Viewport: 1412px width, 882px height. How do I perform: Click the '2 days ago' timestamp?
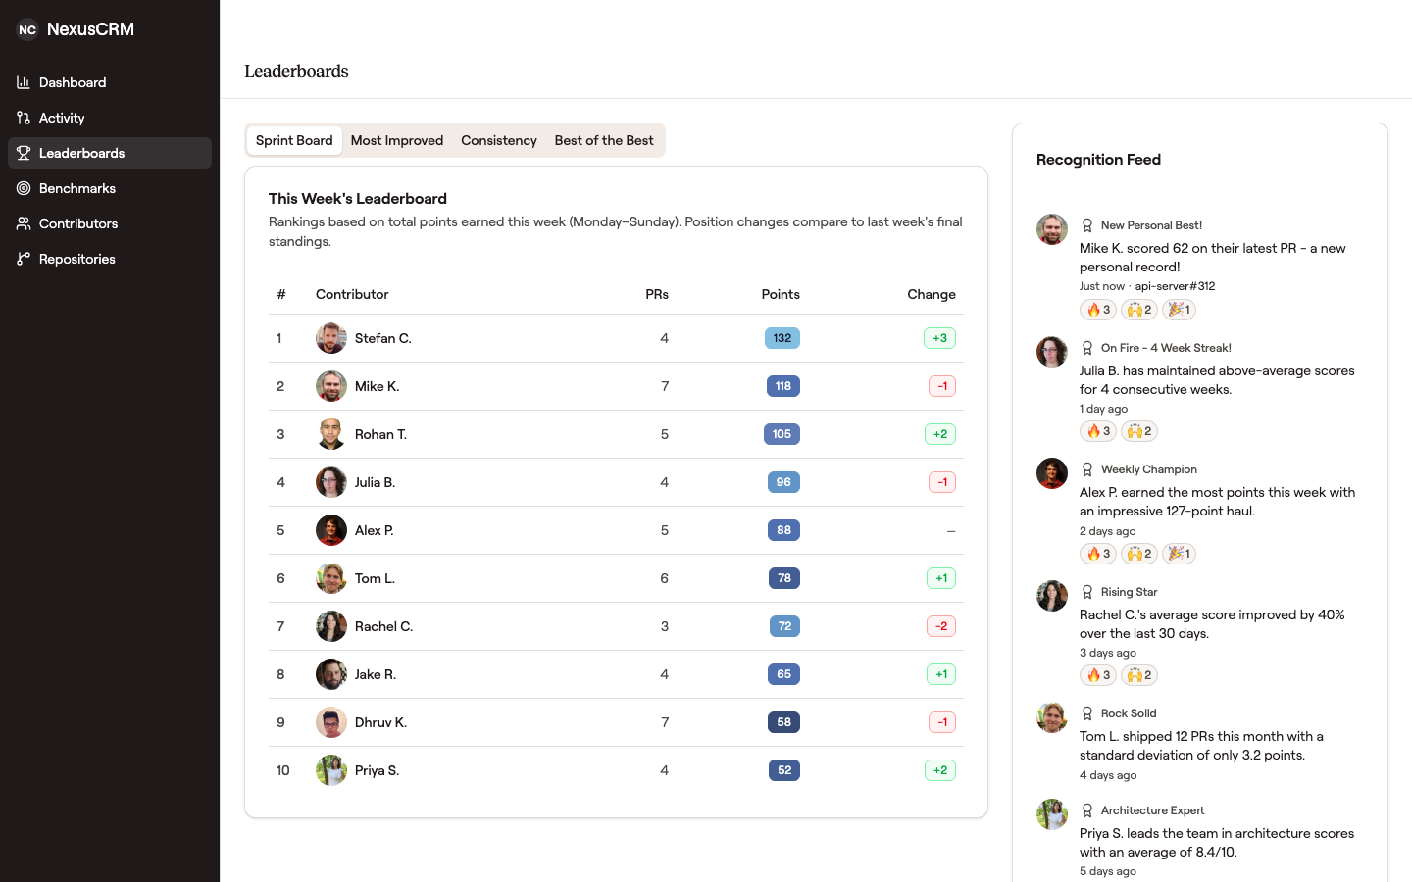coord(1108,531)
